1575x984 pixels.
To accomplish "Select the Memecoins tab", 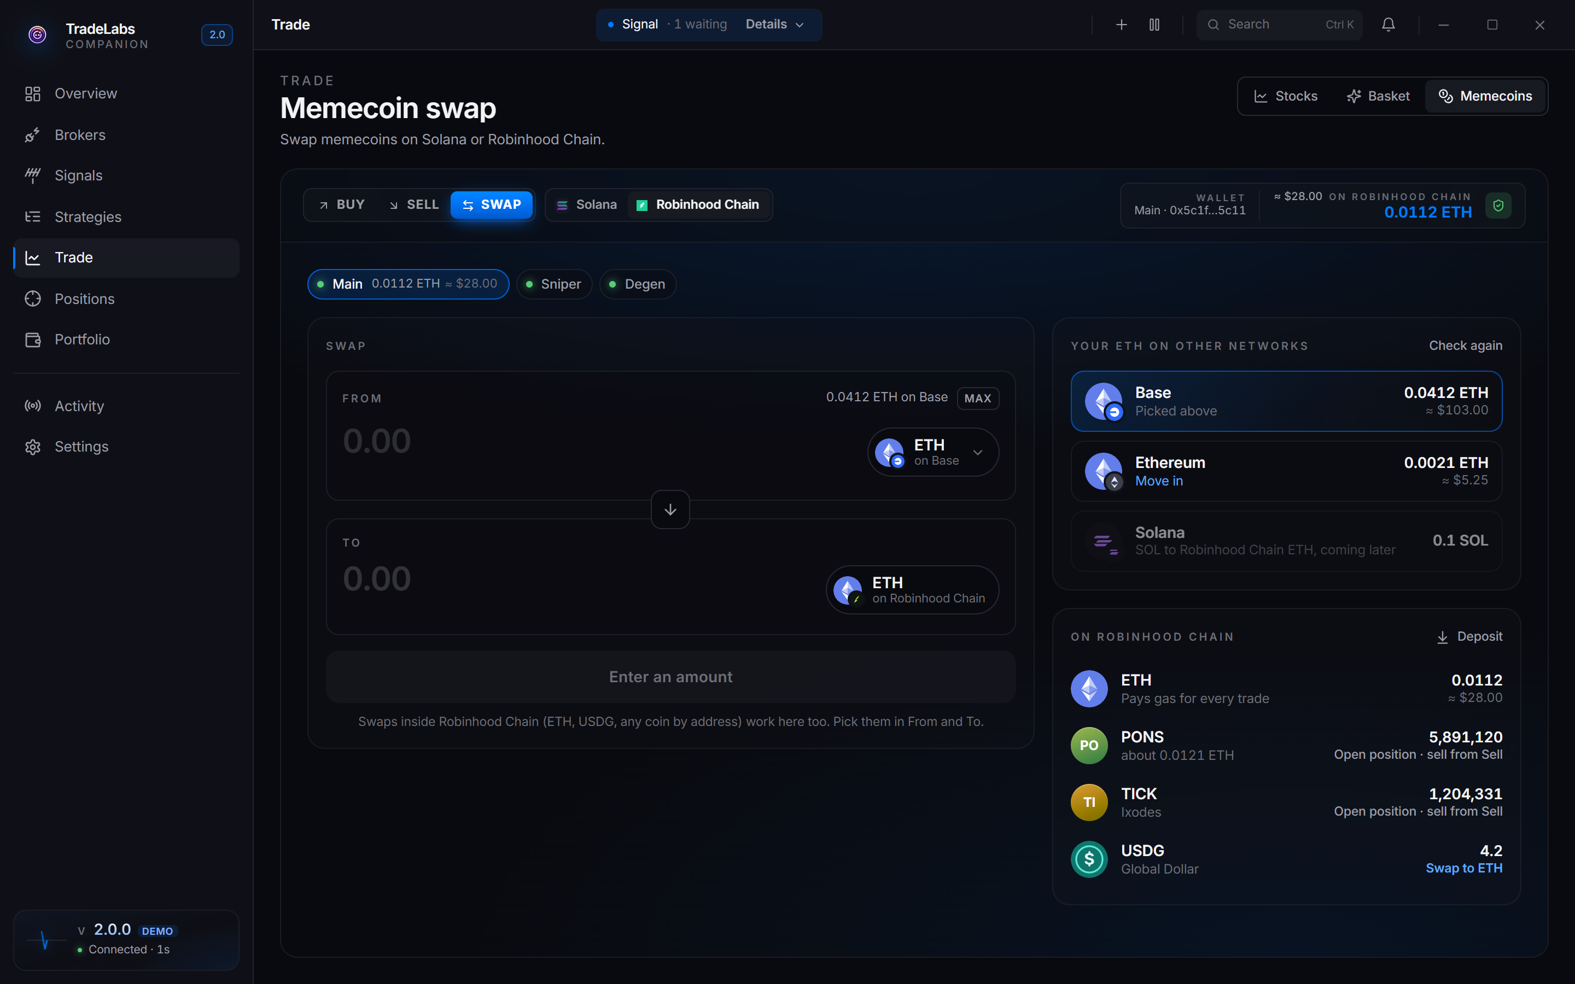I will [x=1485, y=96].
